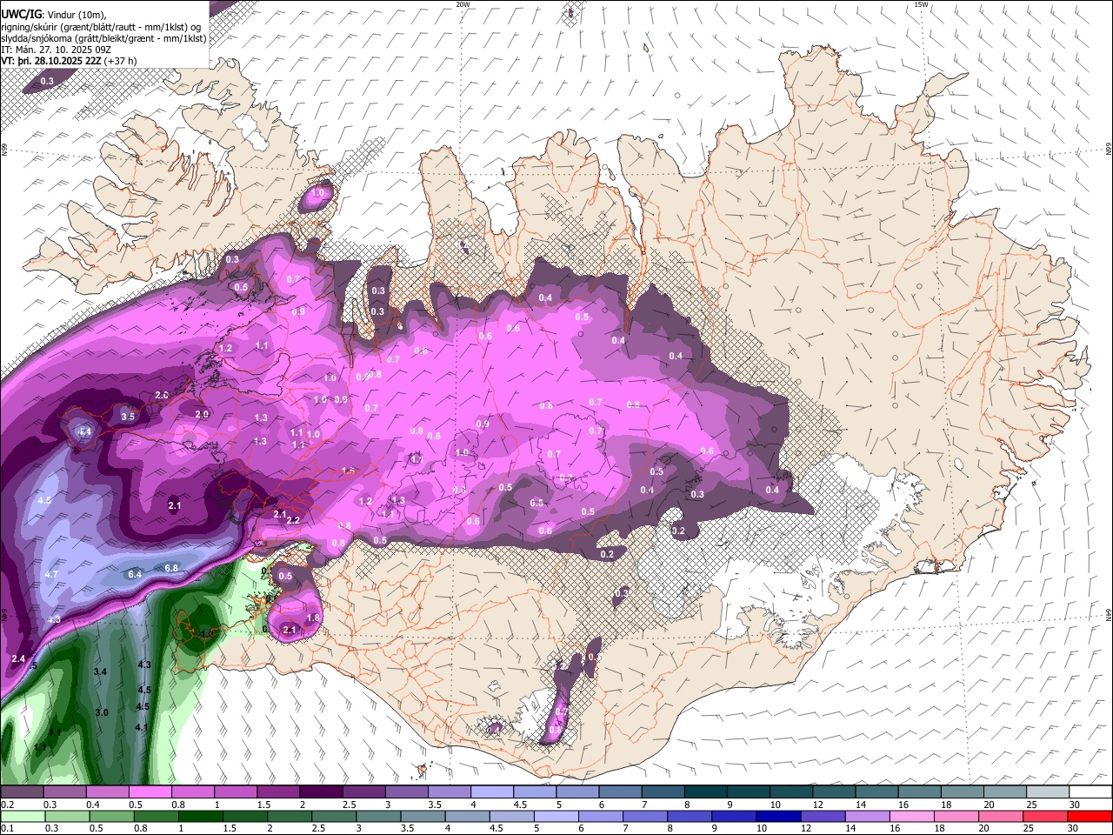The height and width of the screenshot is (835, 1113).
Task: Click the '20W' longitude label
Action: [463, 4]
